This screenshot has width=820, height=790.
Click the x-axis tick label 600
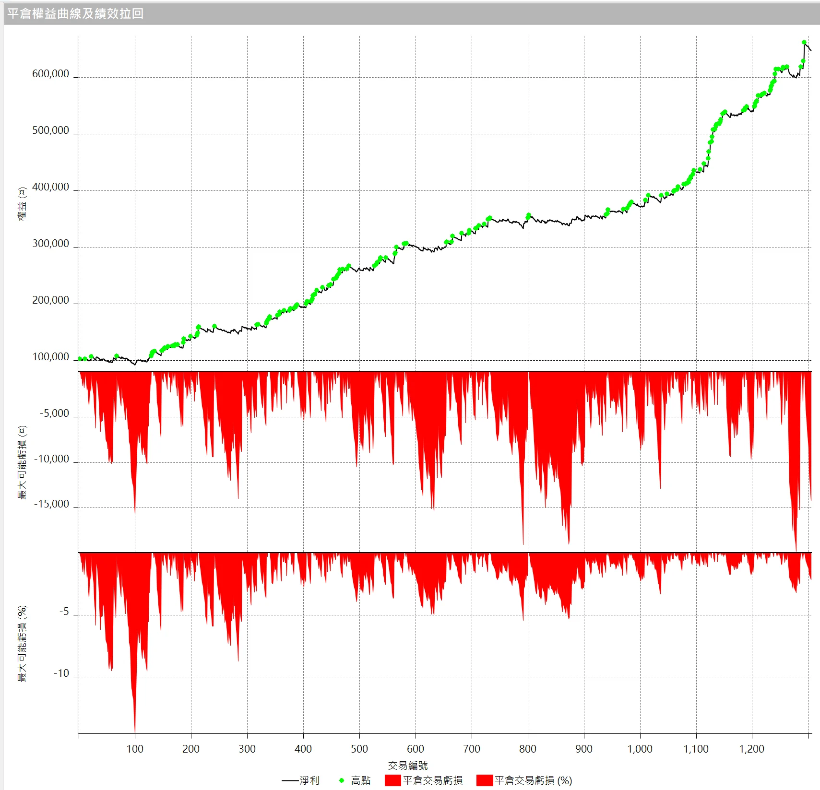(x=416, y=749)
